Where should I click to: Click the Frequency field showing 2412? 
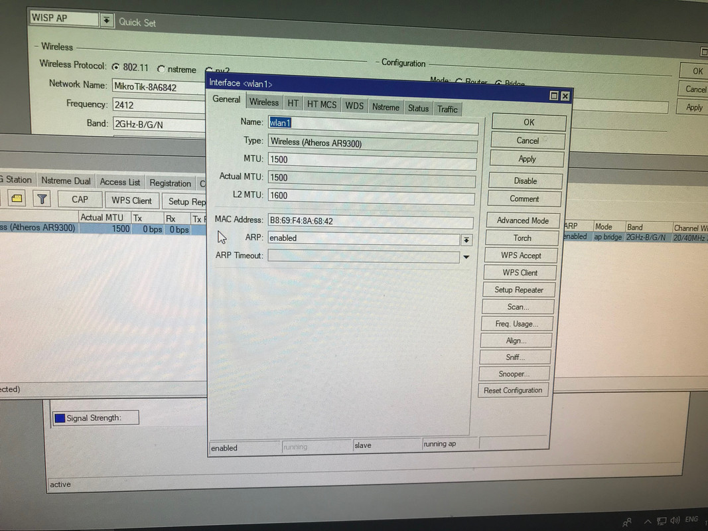click(x=159, y=106)
